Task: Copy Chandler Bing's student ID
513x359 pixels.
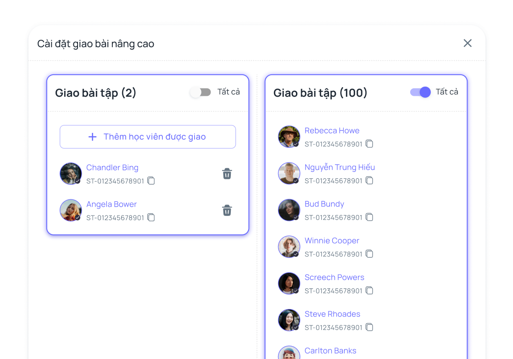Action: 151,181
